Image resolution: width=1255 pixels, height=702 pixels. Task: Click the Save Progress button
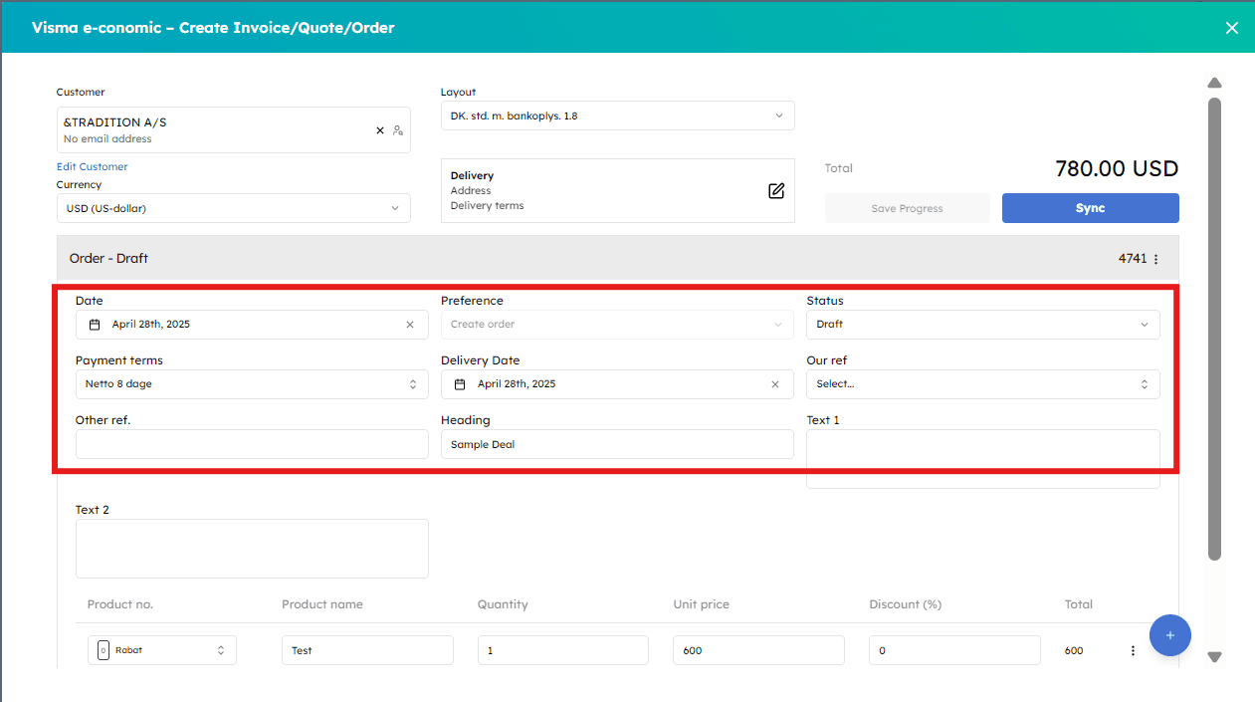click(907, 208)
